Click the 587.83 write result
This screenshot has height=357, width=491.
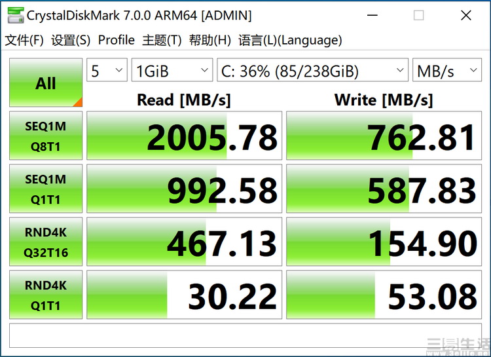coord(384,189)
